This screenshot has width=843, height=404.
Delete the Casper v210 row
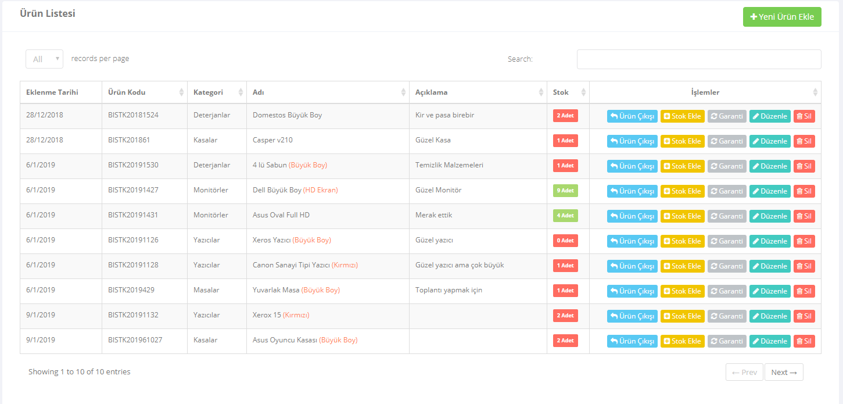click(804, 141)
